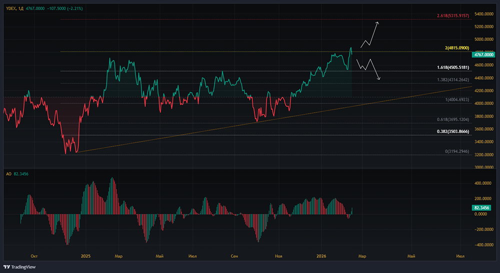Screen dimensions: 500x273
Task: Click the 2026 label on time axis
Action: tap(322, 256)
